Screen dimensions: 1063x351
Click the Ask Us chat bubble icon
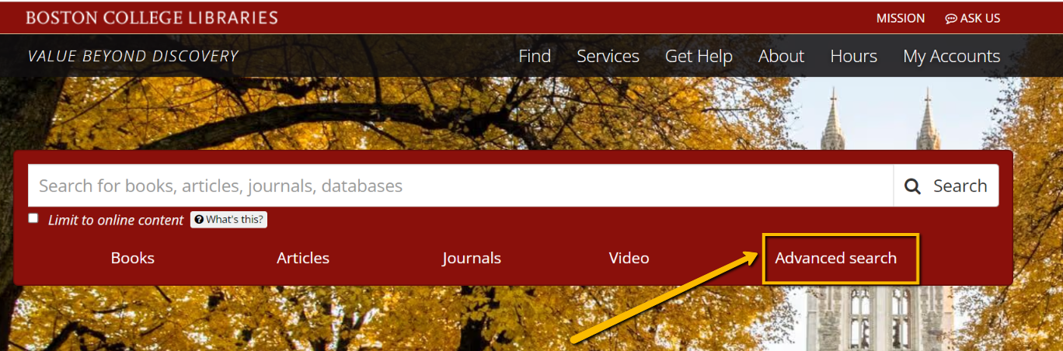[x=950, y=19]
